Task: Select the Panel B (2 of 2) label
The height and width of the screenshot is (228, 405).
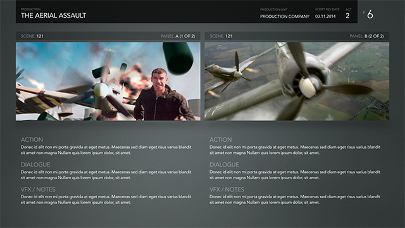Action: pyautogui.click(x=367, y=36)
